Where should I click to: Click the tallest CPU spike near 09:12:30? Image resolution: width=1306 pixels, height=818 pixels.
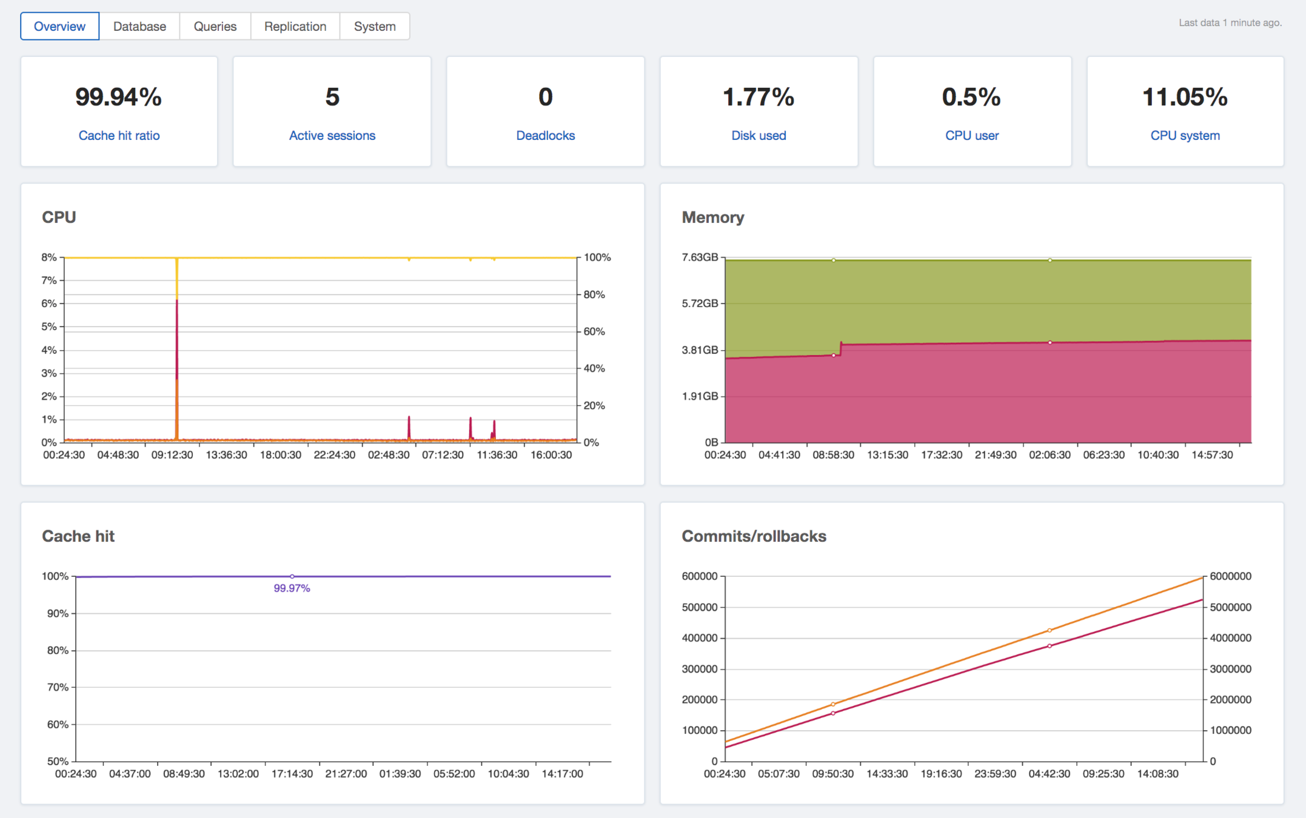tap(177, 339)
